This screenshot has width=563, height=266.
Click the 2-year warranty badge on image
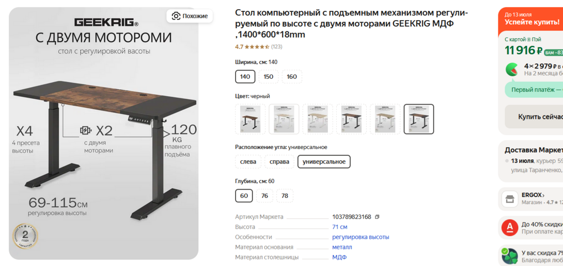pos(25,236)
